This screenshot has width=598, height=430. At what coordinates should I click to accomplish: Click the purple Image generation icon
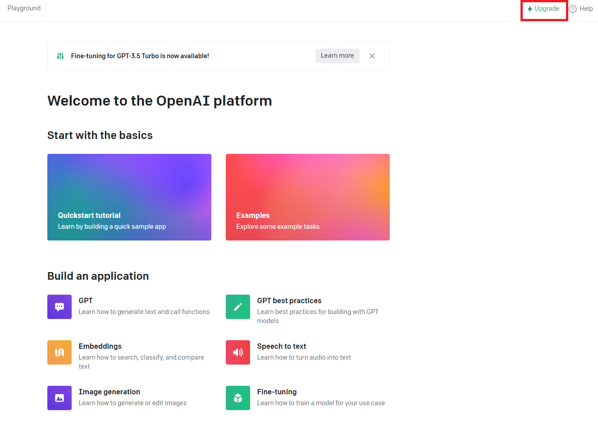(59, 398)
